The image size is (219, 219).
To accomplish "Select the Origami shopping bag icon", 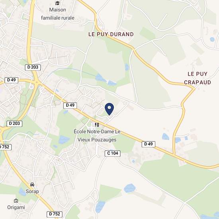I will (16, 201).
